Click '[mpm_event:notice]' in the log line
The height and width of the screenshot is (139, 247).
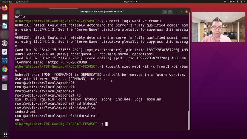tap(103, 50)
